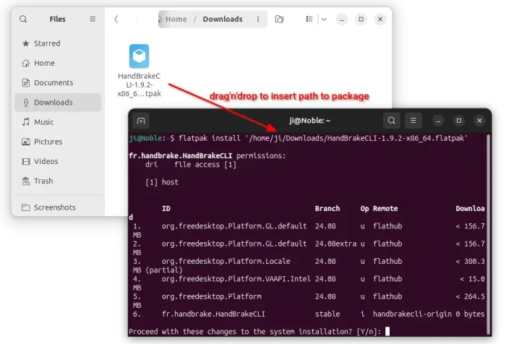This screenshot has width=506, height=344.
Task: Click org.freedesktop.Platform.Locale entry
Action: tap(226, 262)
